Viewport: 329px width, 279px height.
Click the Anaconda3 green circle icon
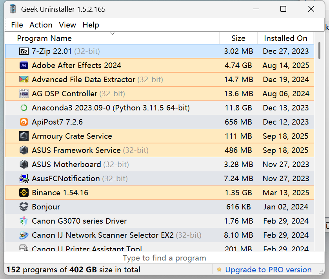click(24, 108)
